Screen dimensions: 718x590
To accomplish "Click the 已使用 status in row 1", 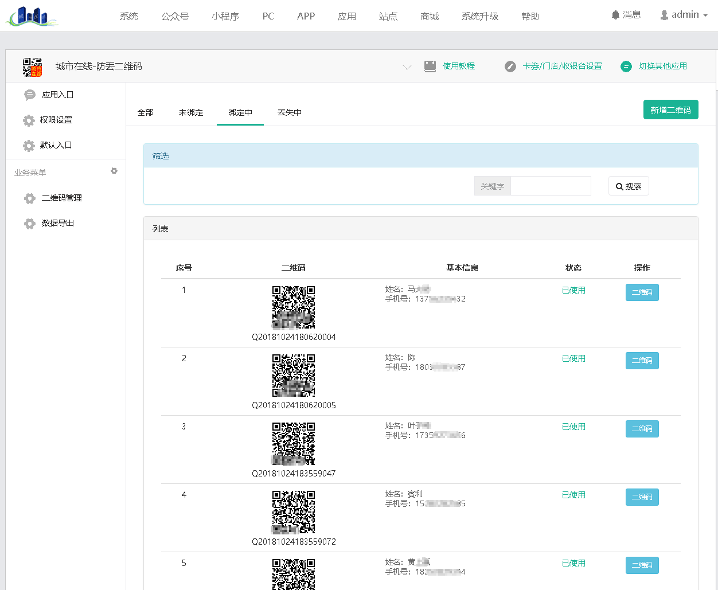I will point(573,290).
